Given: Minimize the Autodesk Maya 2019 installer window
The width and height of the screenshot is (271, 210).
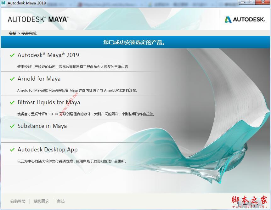Looking at the screenshot, I should (243, 2).
